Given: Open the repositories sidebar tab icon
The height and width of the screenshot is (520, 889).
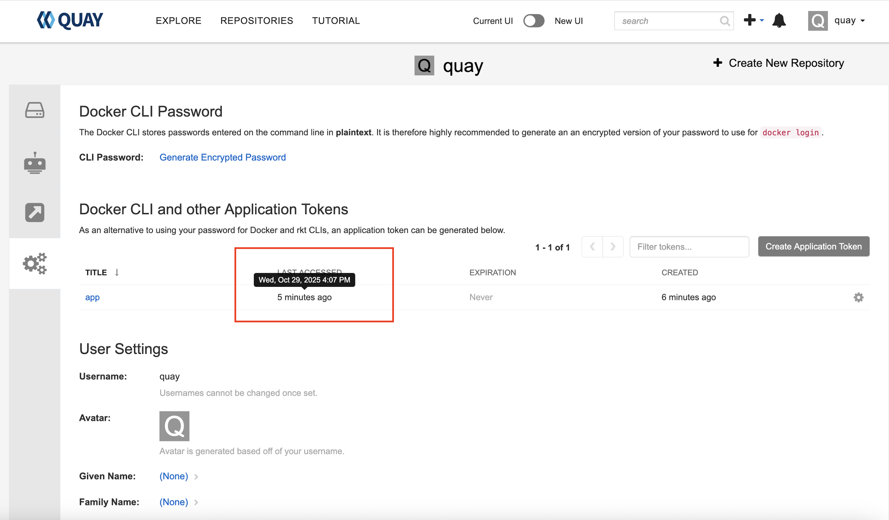Looking at the screenshot, I should tap(35, 110).
